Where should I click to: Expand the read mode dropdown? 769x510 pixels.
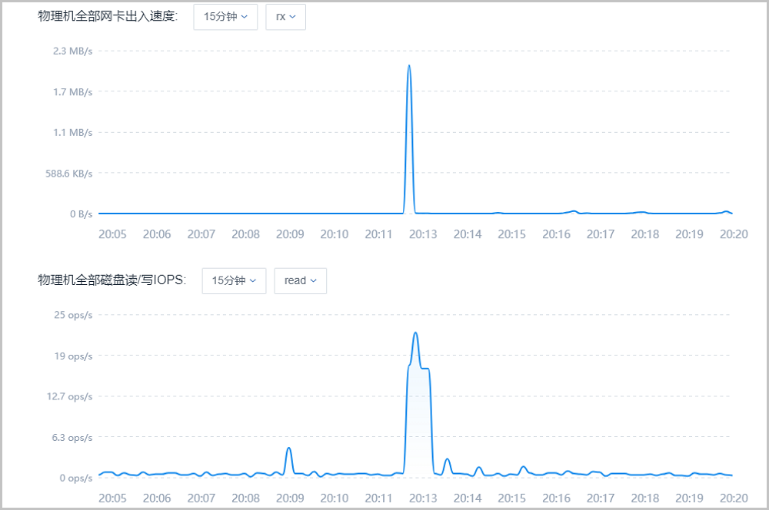(x=300, y=280)
